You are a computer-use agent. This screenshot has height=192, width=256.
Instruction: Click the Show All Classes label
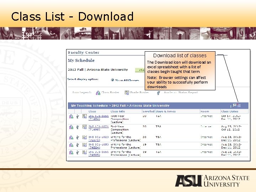(127, 80)
